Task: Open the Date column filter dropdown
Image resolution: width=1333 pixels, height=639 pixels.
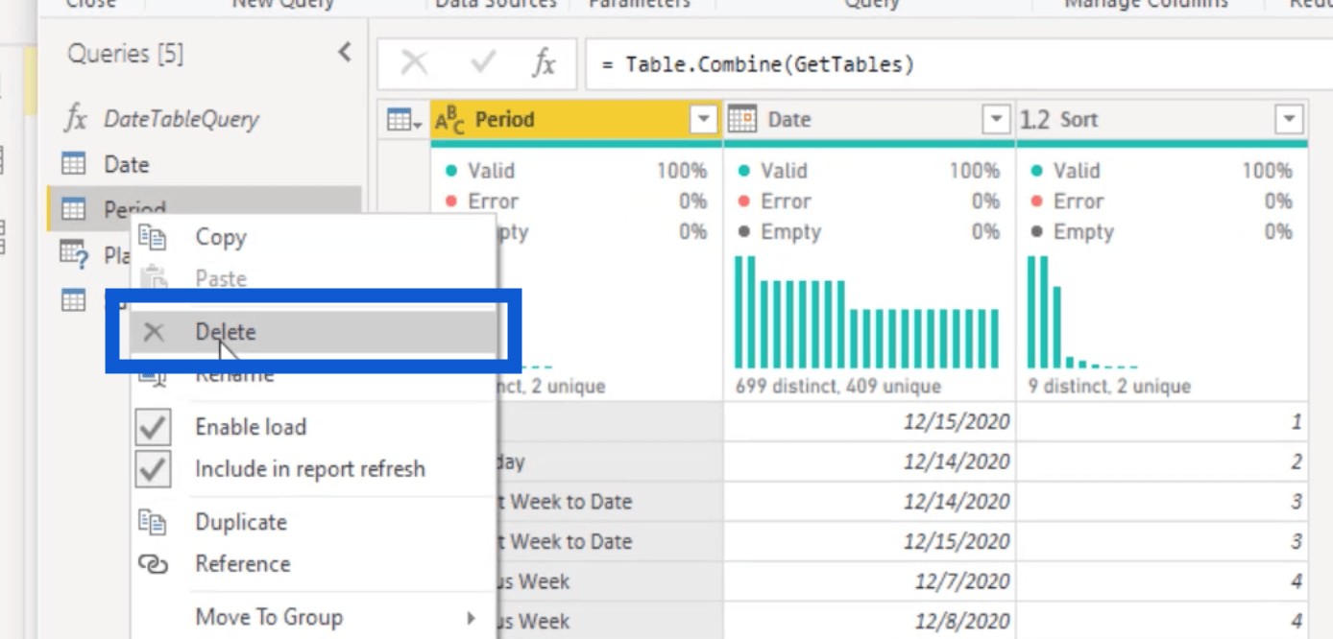Action: pyautogui.click(x=996, y=120)
